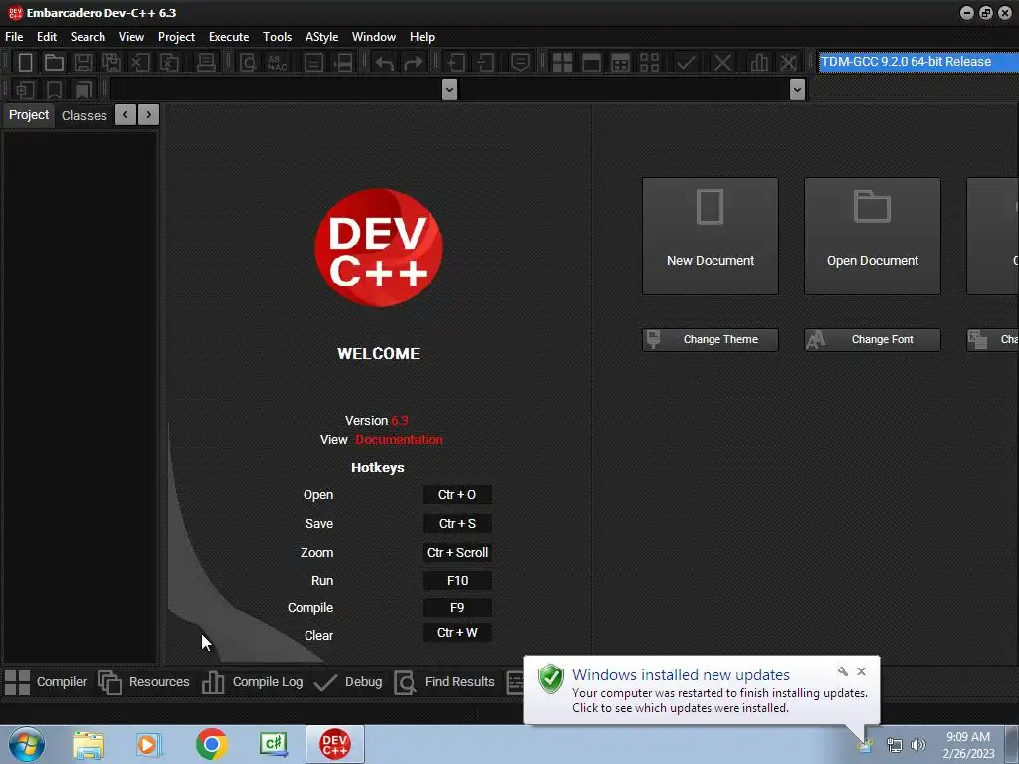
Task: Click the New file toolbar icon
Action: pyautogui.click(x=25, y=63)
